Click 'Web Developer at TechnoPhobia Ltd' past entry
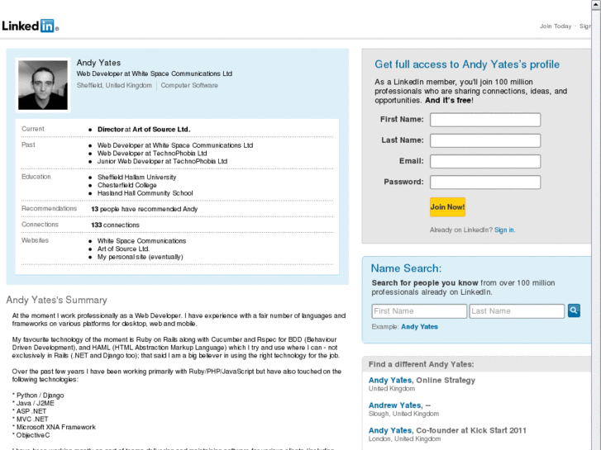 pos(152,154)
